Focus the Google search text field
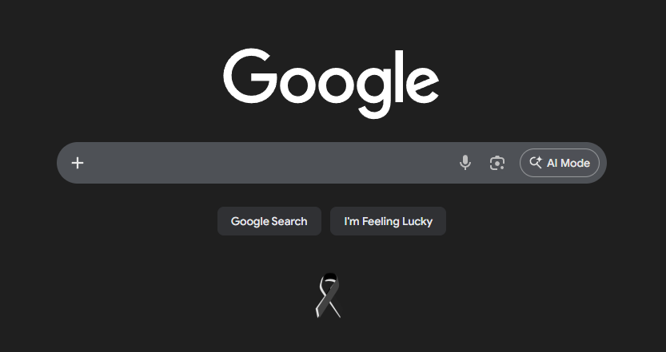This screenshot has width=666, height=352. click(269, 163)
